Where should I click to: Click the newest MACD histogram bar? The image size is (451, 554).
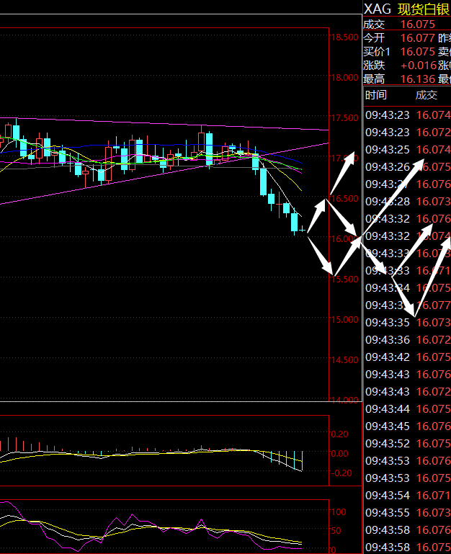click(x=303, y=461)
